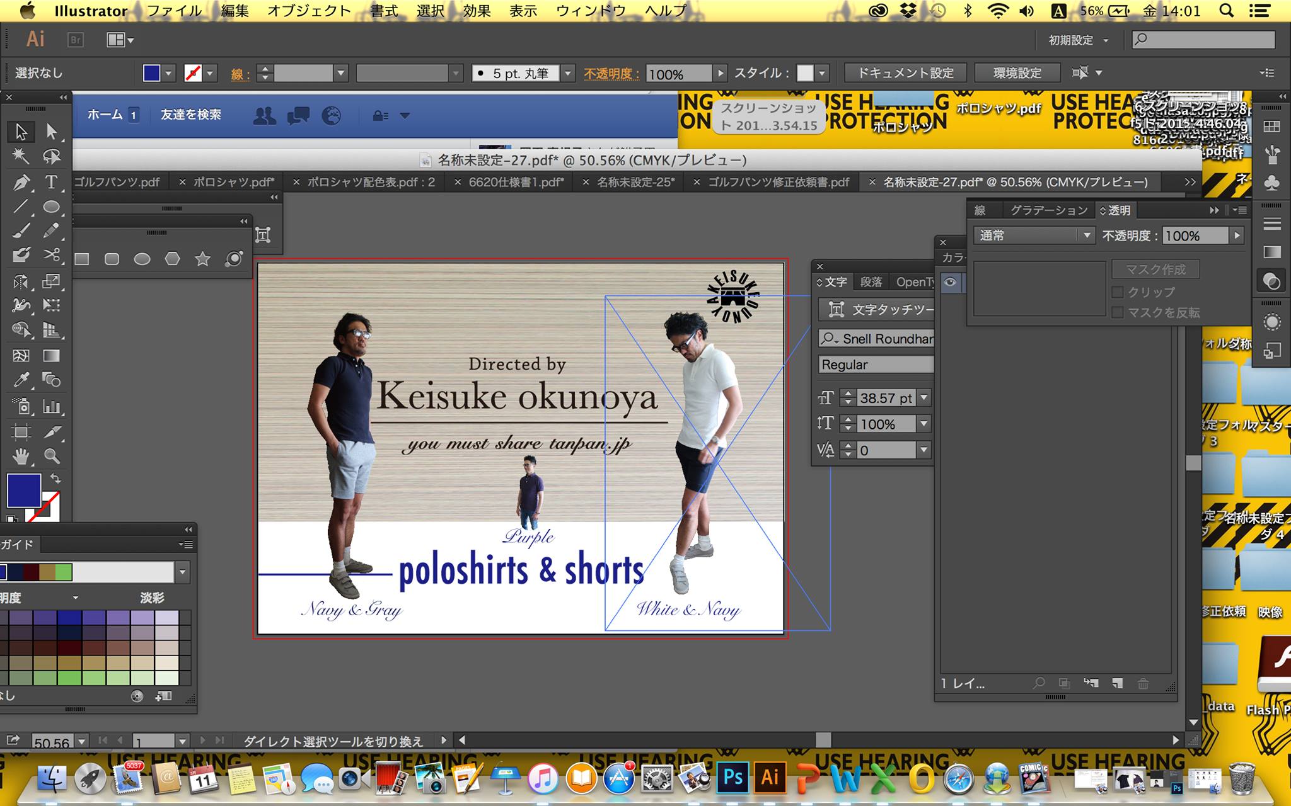Expand the 5 pt. 丸筆 brush dropdown
The height and width of the screenshot is (806, 1291).
pyautogui.click(x=567, y=73)
